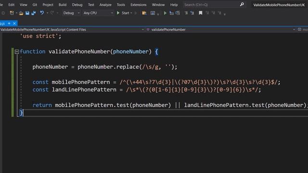Click the 'use strict' string in code
The image size is (308, 173).
(x=39, y=36)
